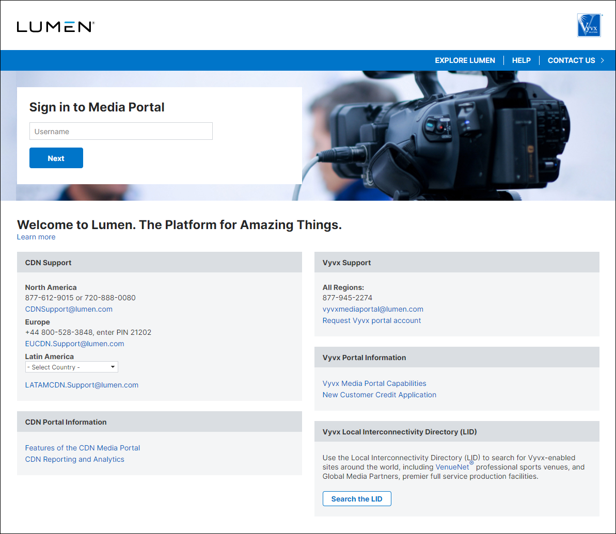
Task: Click the Search the LID button
Action: (x=357, y=499)
